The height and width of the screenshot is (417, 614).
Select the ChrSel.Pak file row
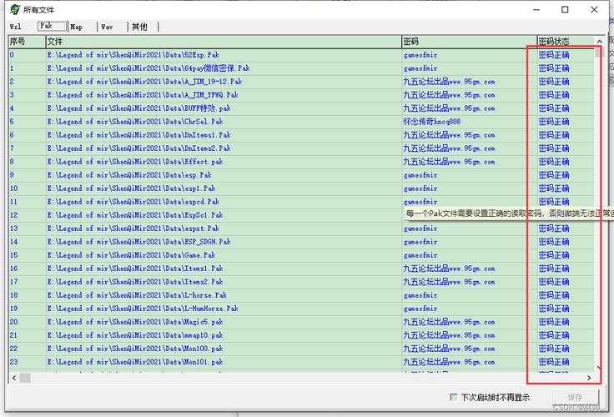coord(300,122)
